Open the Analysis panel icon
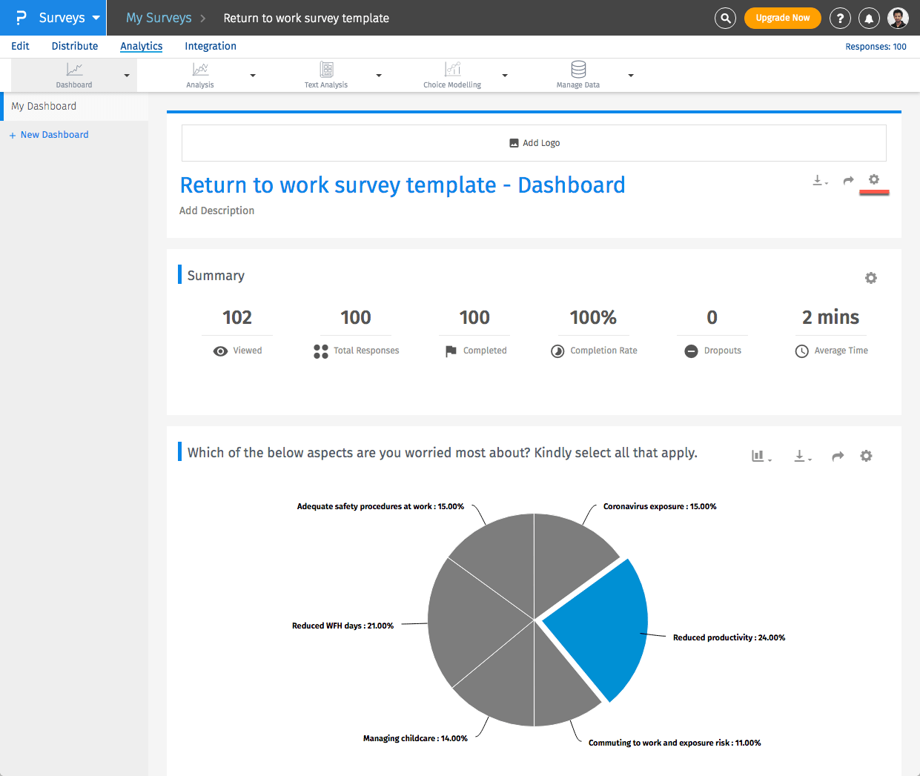Viewport: 920px width, 776px height. 199,70
